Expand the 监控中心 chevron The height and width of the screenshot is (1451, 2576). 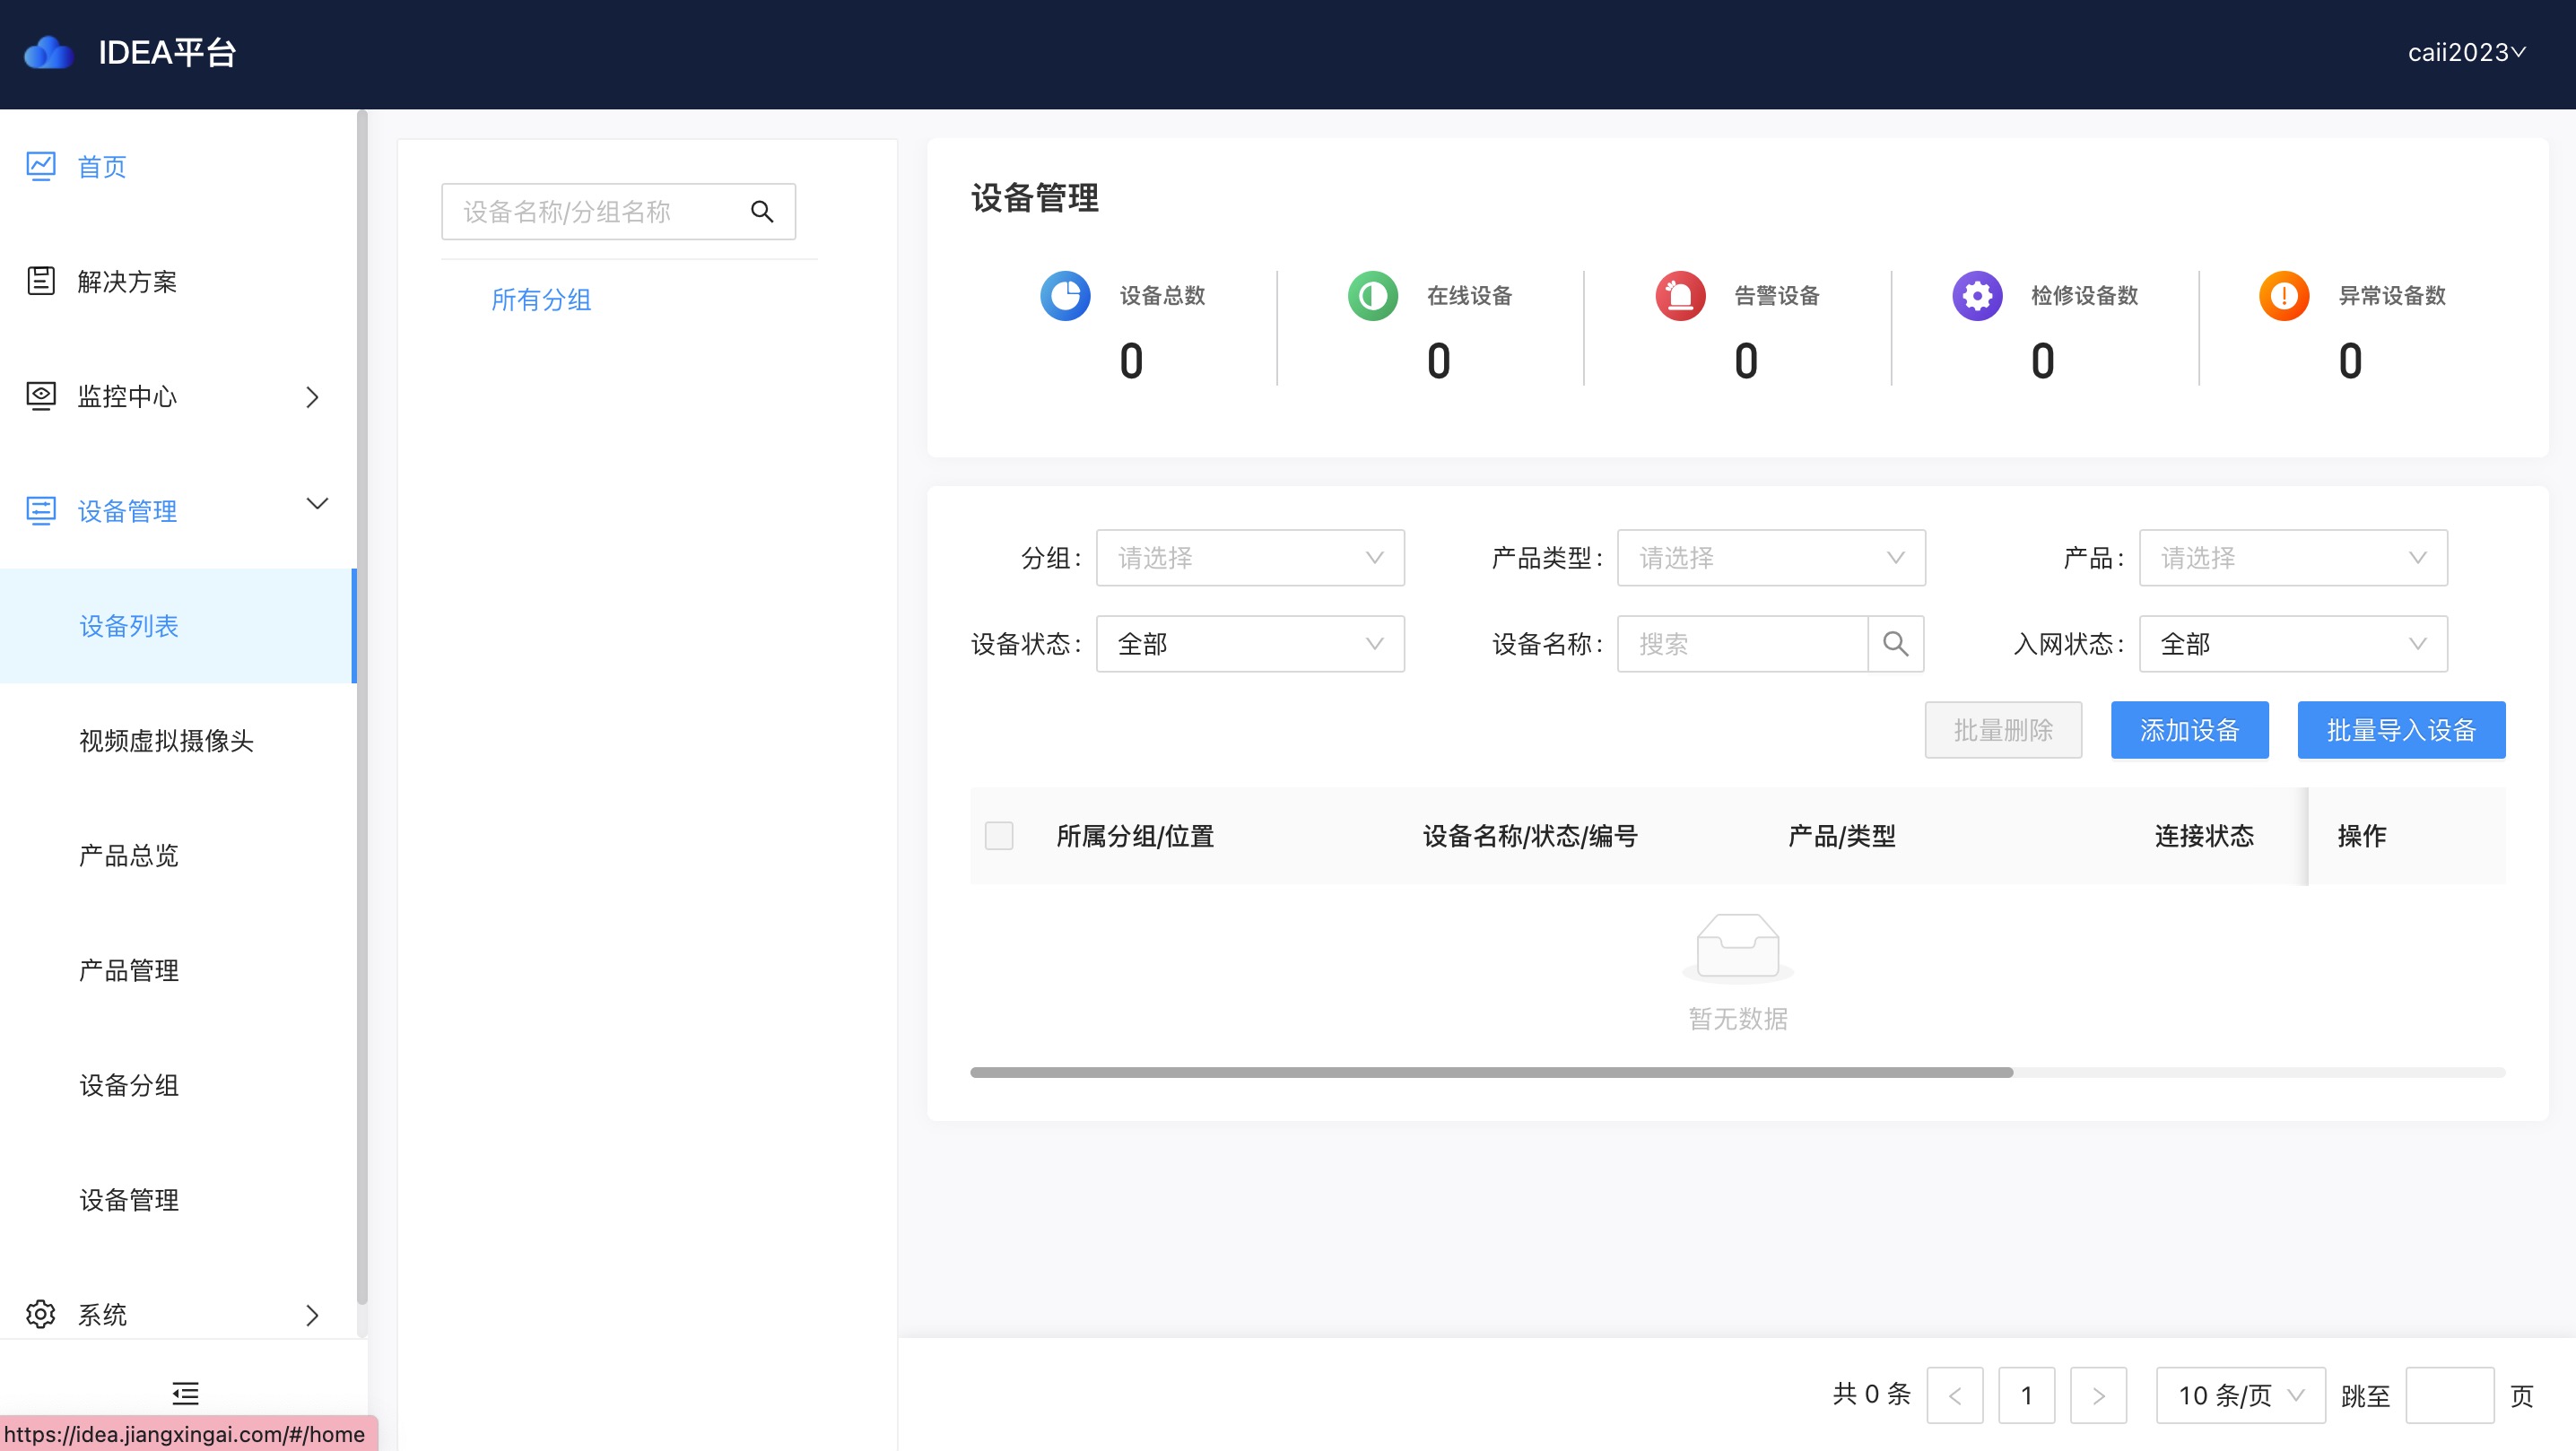click(312, 397)
